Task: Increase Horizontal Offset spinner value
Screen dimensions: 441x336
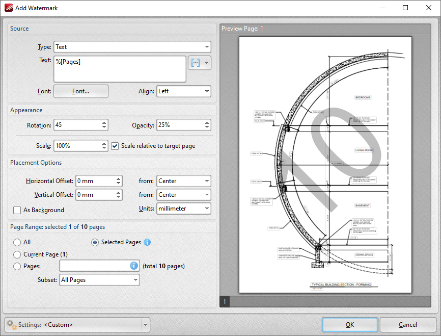Action: 119,178
